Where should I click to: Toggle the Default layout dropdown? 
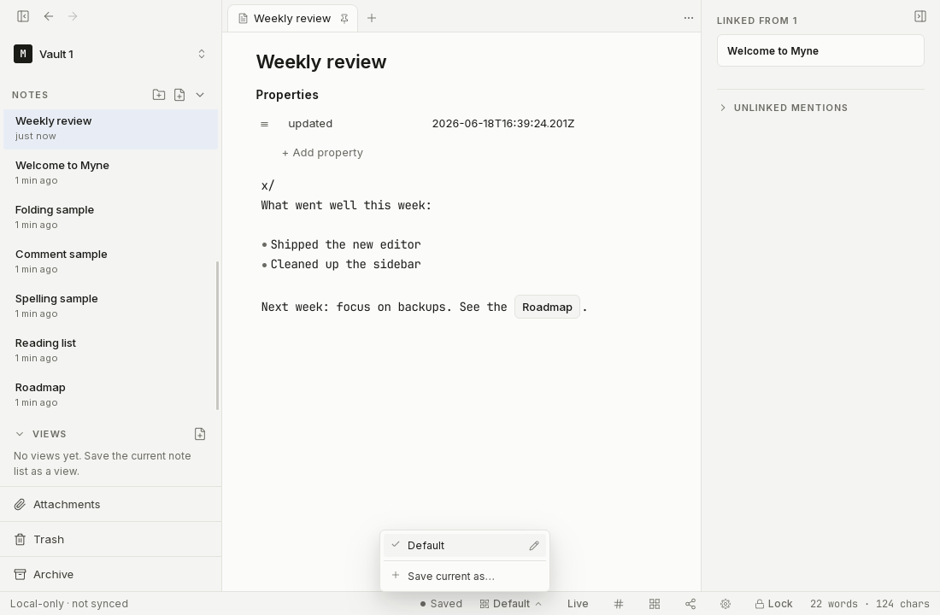510,604
